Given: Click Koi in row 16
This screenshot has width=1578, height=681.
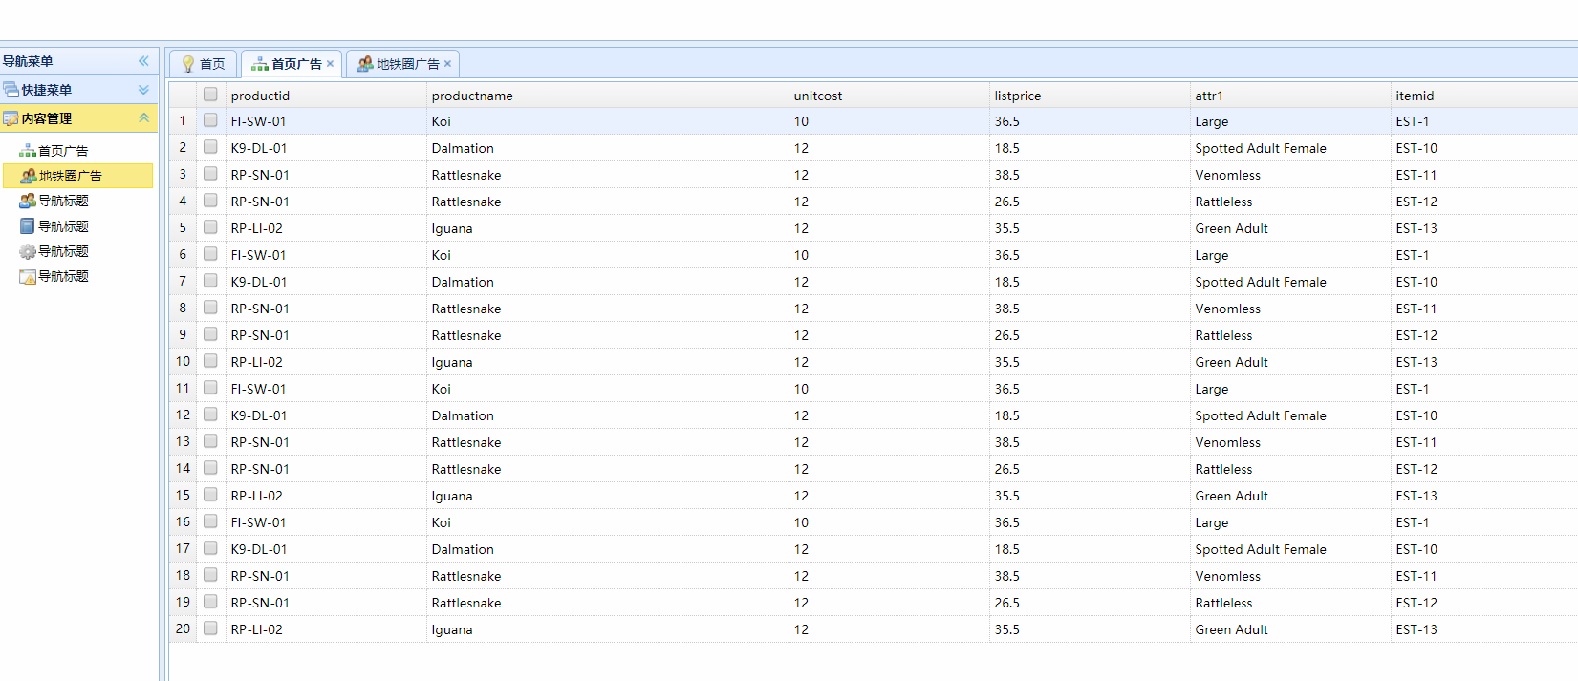Looking at the screenshot, I should tap(442, 522).
